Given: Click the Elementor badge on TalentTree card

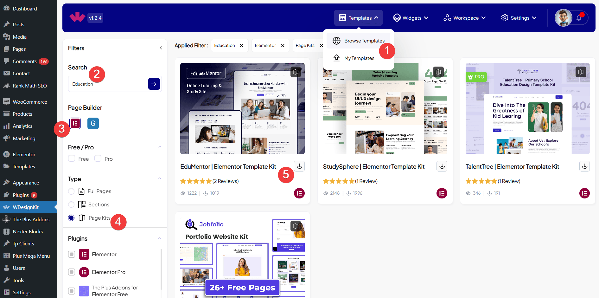Looking at the screenshot, I should [584, 193].
